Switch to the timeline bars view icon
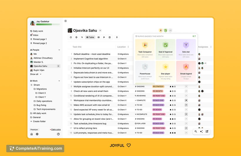 tap(104, 37)
